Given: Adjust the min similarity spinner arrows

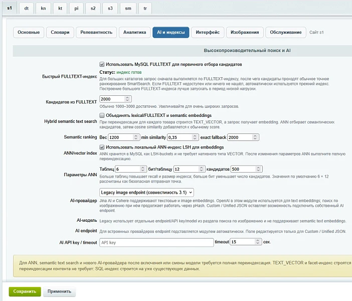Looking at the screenshot, I should [195, 137].
